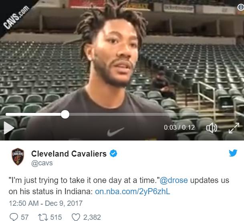Expand the video to fullscreen
Screen dimensions: 244x221
(234, 128)
